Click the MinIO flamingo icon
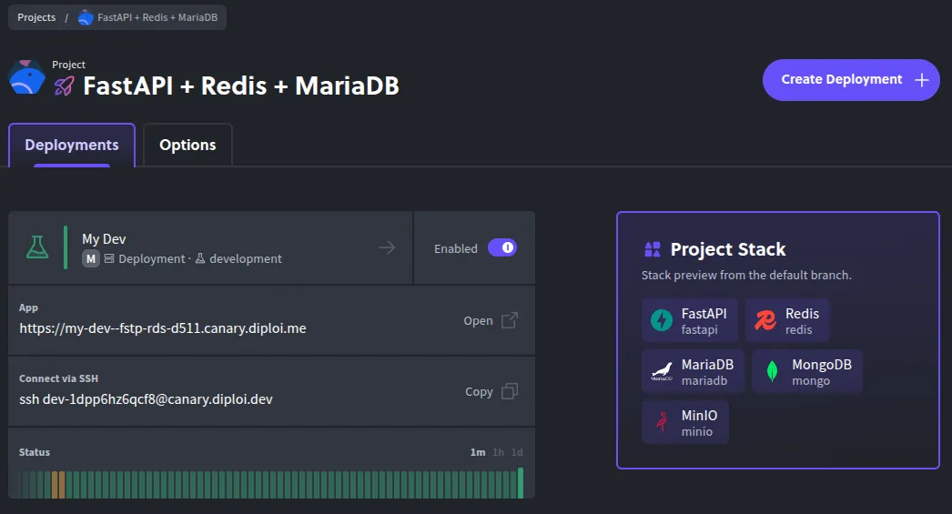 [x=662, y=422]
